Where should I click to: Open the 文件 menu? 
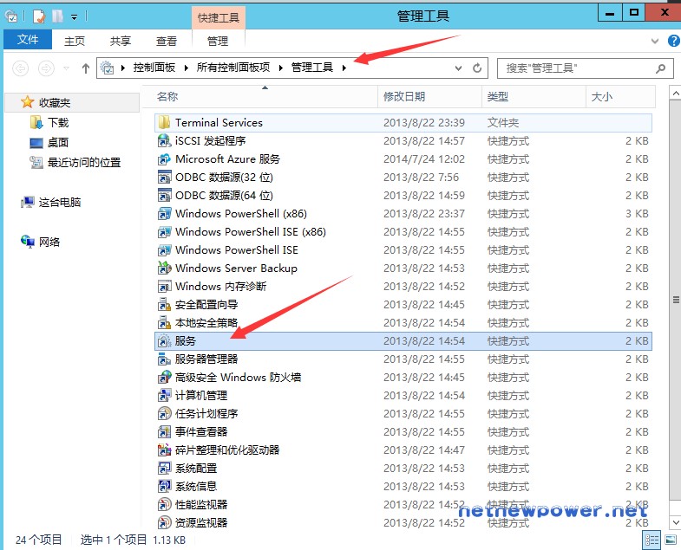(28, 41)
